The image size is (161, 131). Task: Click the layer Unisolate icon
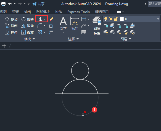[112, 32]
